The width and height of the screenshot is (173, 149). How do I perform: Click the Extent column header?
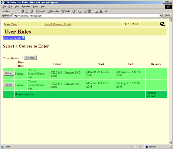56,64
